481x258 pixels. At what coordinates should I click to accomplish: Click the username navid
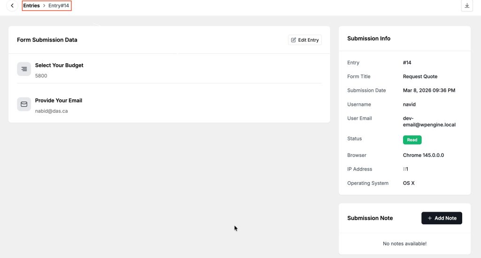click(x=409, y=104)
